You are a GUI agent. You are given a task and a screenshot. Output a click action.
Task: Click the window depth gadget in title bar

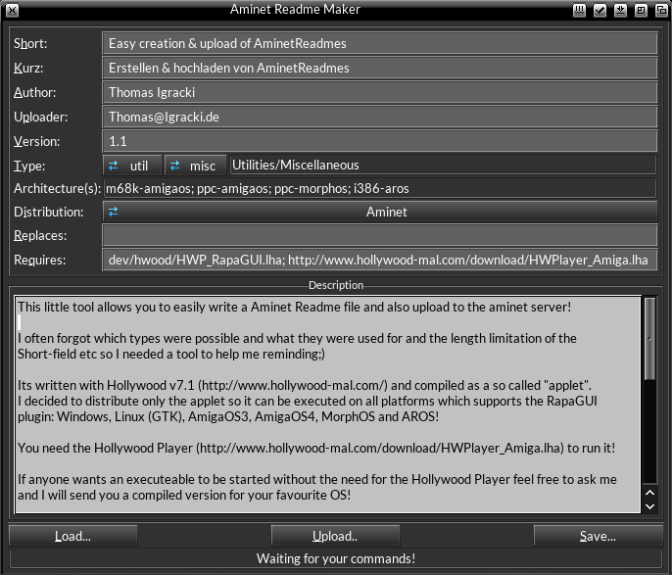(x=661, y=10)
